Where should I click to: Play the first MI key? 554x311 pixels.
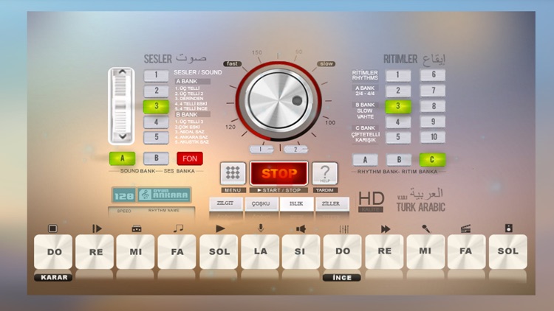[136, 252]
